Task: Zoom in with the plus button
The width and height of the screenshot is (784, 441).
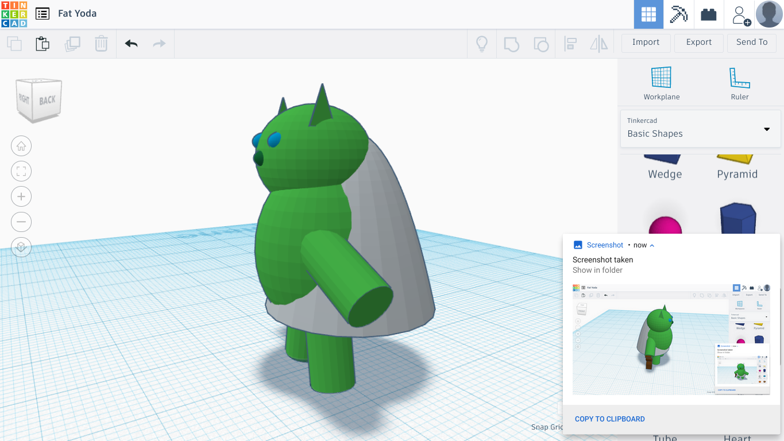Action: tap(21, 196)
